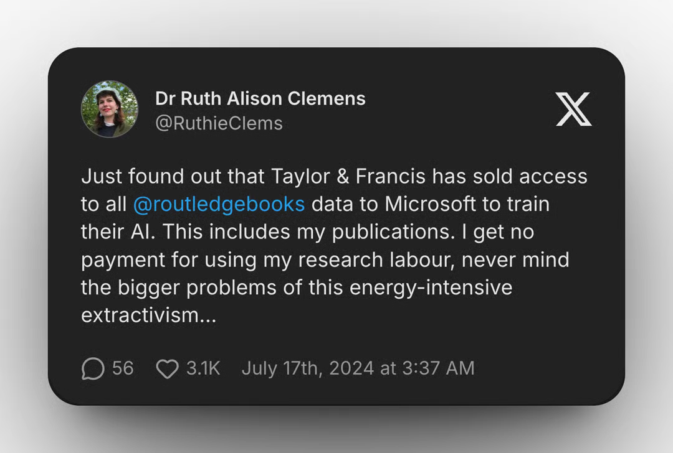This screenshot has height=453, width=673.
Task: Open Ruth Clemens' profile avatar photo
Action: pyautogui.click(x=110, y=109)
